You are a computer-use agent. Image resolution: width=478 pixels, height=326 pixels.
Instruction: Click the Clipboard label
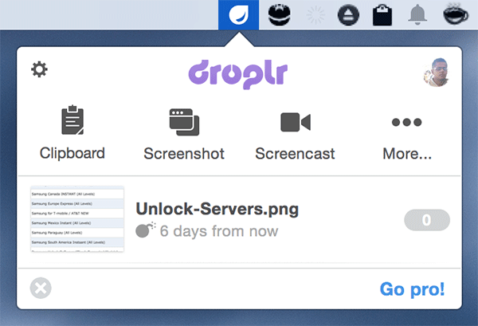[x=72, y=153]
